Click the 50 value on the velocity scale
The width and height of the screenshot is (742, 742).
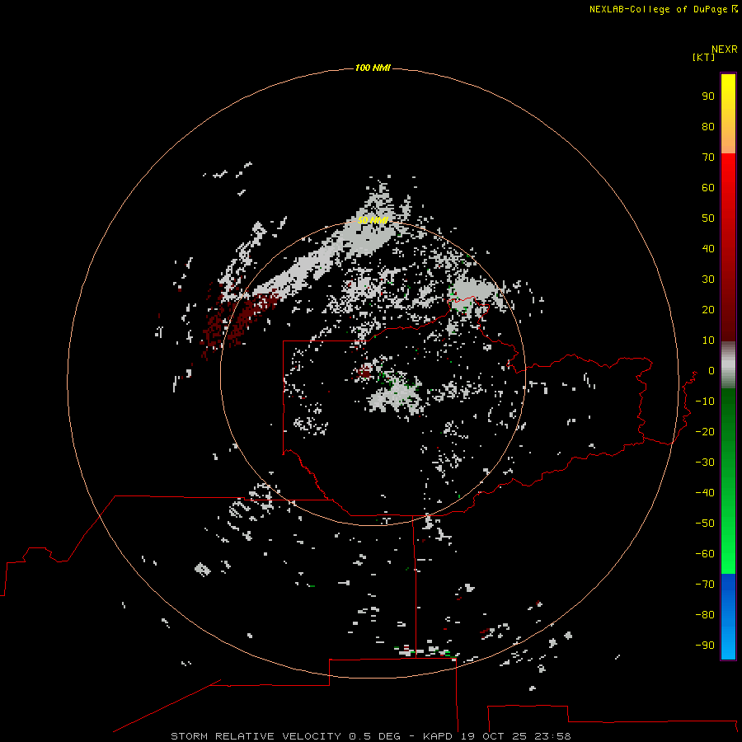coord(708,218)
